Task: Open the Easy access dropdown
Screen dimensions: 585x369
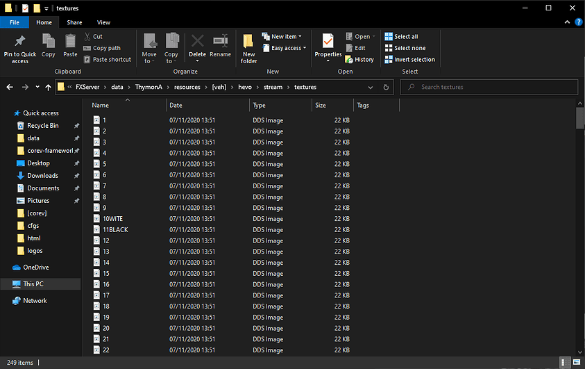Action: (285, 48)
